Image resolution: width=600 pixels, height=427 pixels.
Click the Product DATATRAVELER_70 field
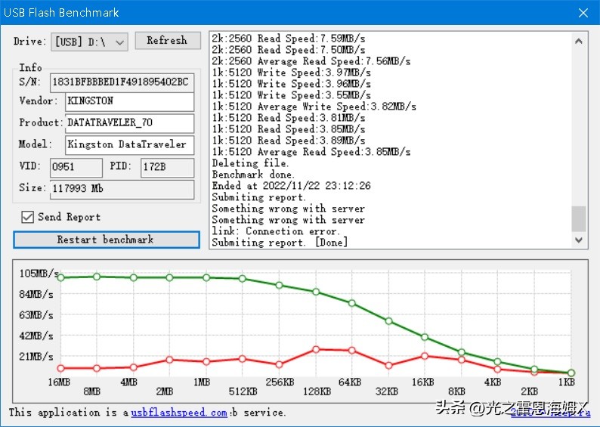click(129, 122)
